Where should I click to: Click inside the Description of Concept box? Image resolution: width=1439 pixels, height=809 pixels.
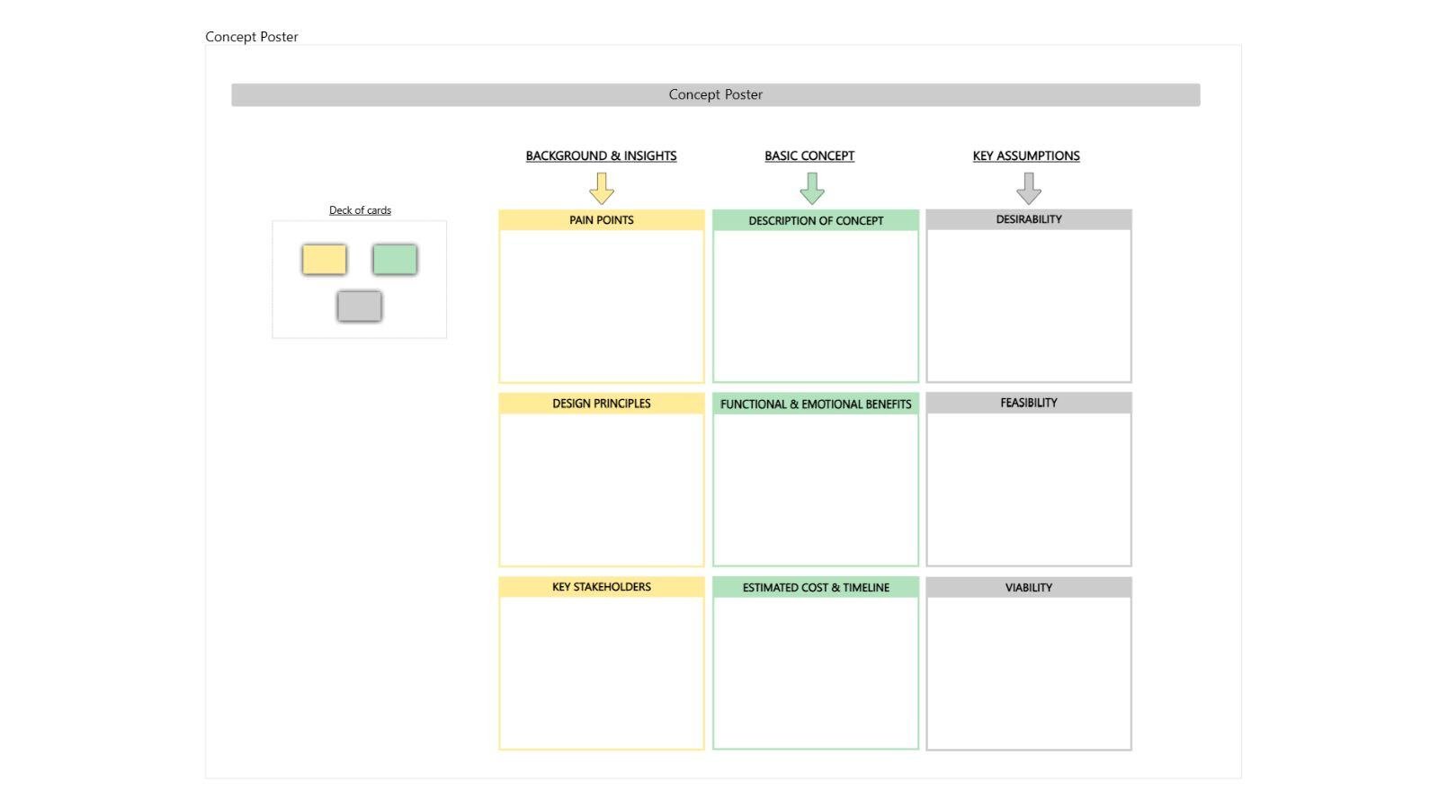(816, 306)
